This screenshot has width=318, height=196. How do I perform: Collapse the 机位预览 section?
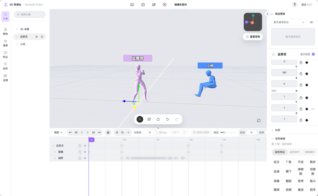coord(272,14)
